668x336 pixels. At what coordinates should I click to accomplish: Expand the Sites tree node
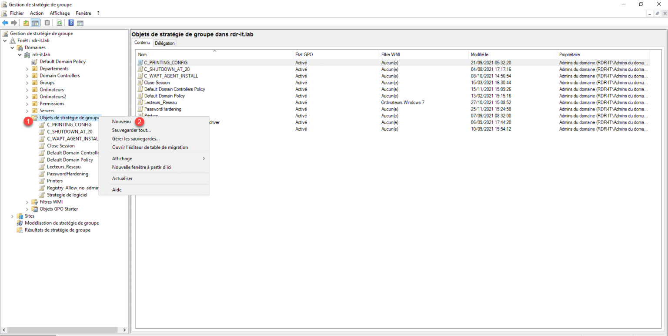pos(12,216)
